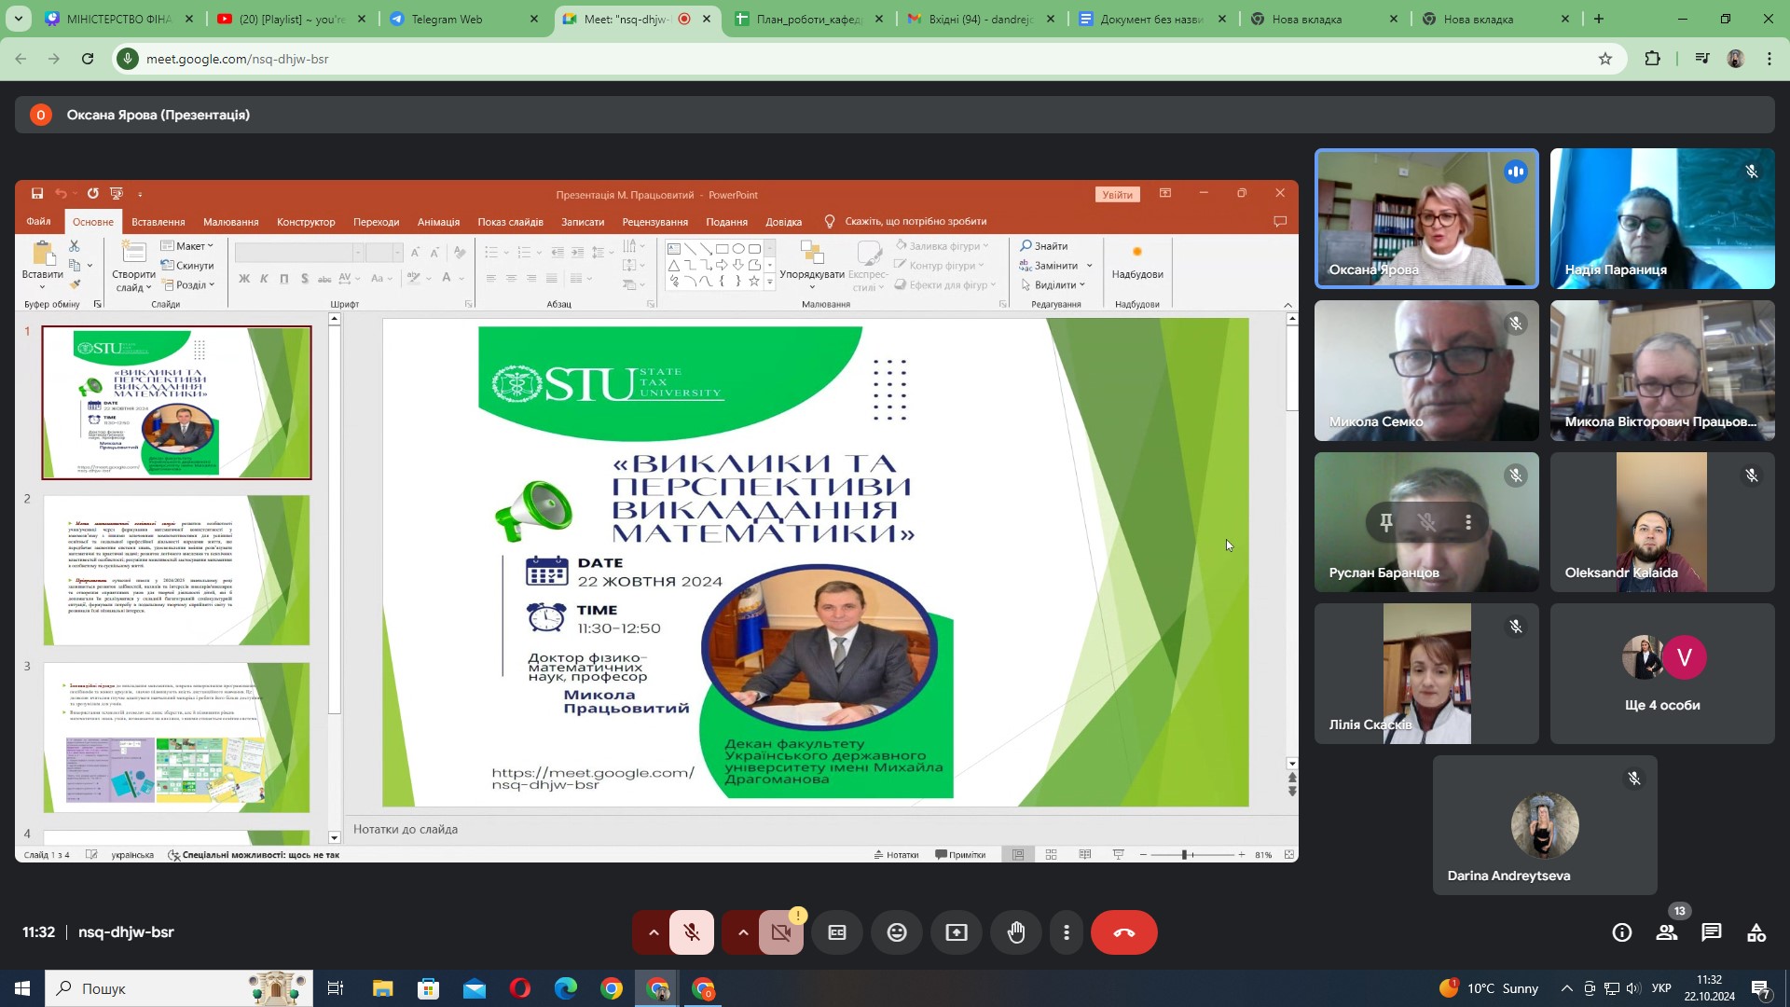Save presentation via quick access icon
This screenshot has width=1790, height=1007.
[x=37, y=194]
